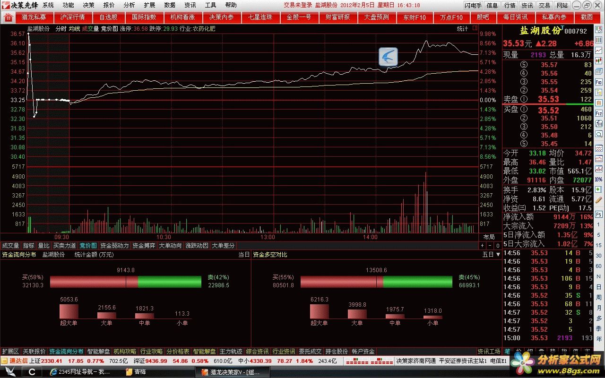This screenshot has height=378, width=605.
Task: Switch to the 资金驱动力 tab
Action: pyautogui.click(x=114, y=246)
